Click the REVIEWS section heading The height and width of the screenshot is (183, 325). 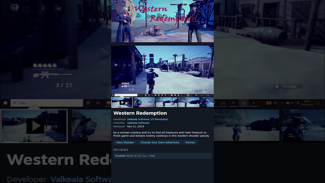121,150
